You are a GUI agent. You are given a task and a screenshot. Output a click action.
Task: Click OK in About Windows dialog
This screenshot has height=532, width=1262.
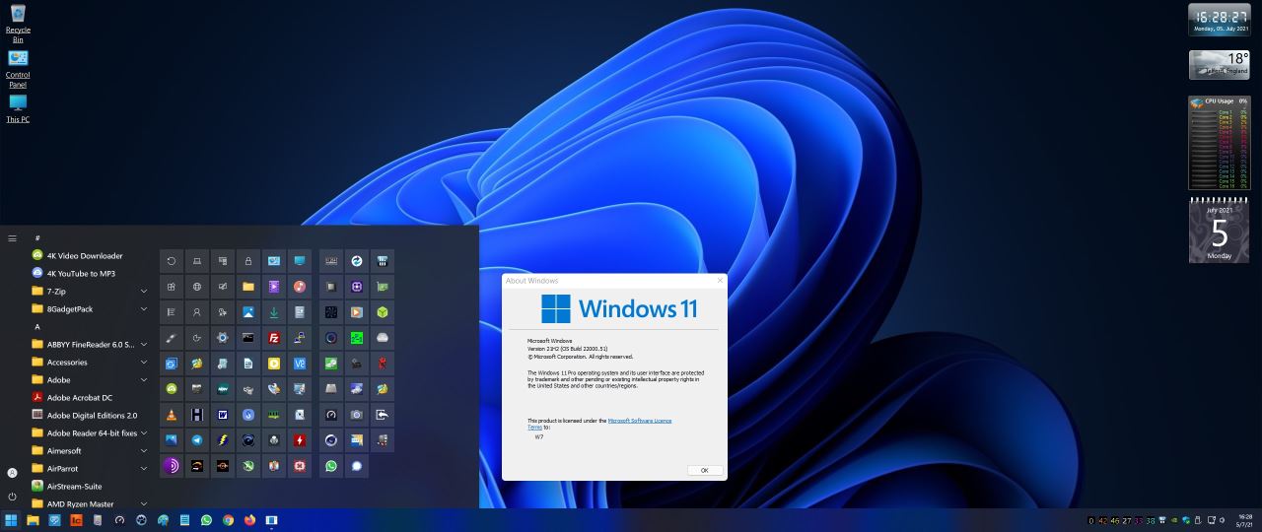[x=704, y=470]
